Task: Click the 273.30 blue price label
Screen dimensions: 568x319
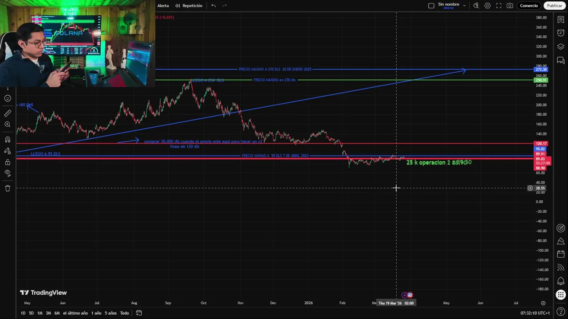Action: click(541, 70)
